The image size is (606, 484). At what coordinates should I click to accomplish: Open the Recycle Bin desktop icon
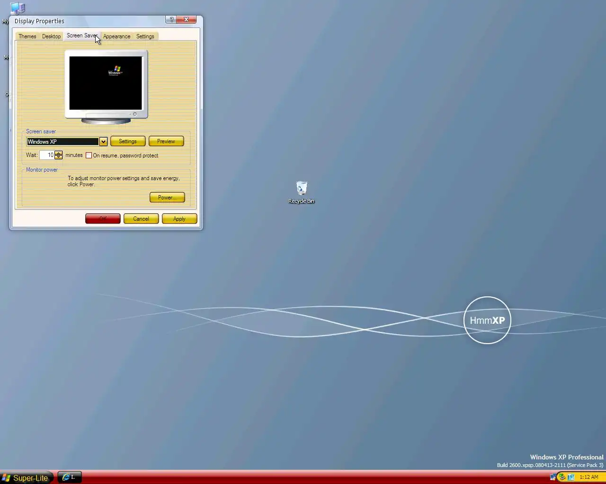(x=301, y=192)
